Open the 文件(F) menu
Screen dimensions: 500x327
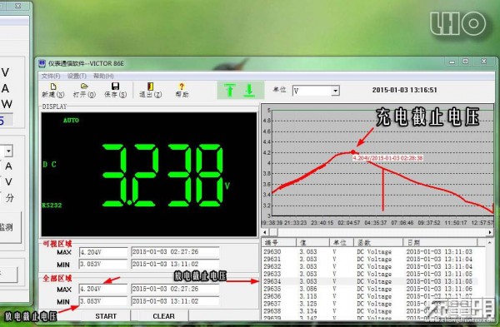coord(51,76)
